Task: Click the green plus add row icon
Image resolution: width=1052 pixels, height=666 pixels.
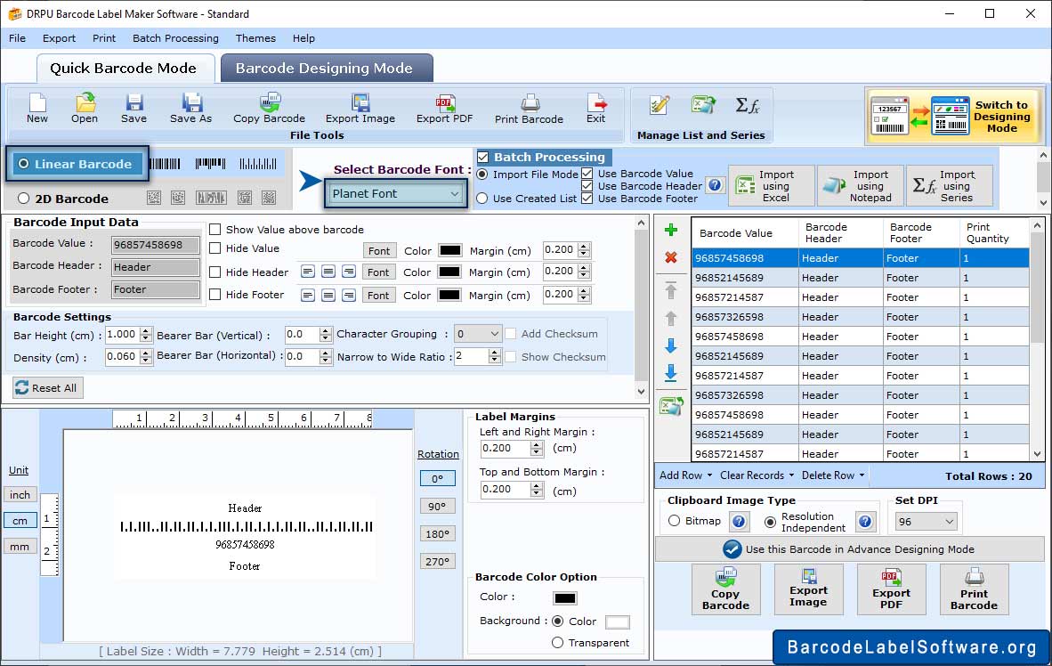Action: (670, 231)
